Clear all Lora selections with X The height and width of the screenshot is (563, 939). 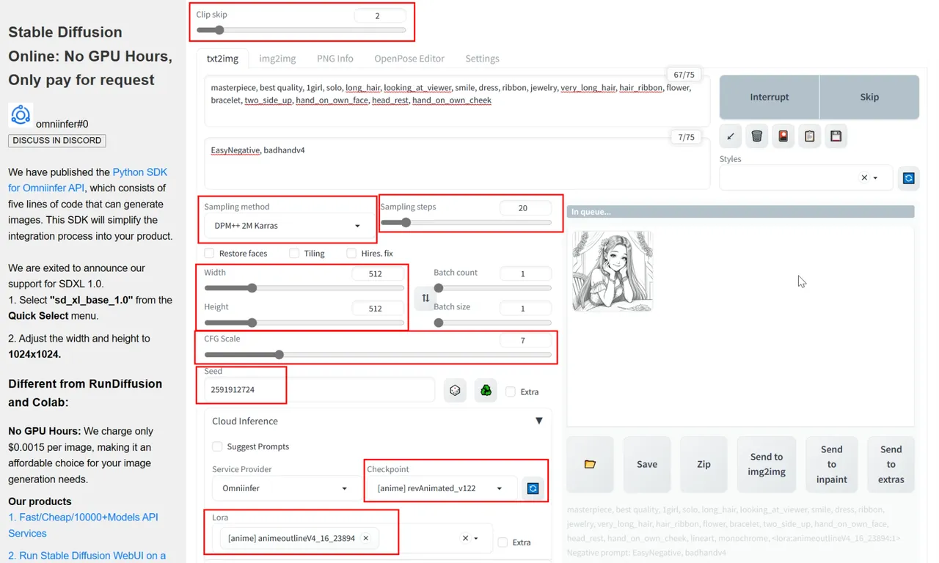464,538
